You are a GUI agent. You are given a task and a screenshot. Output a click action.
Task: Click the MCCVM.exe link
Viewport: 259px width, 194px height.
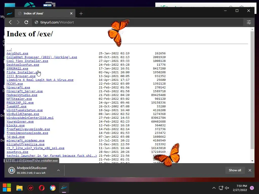point(15,84)
